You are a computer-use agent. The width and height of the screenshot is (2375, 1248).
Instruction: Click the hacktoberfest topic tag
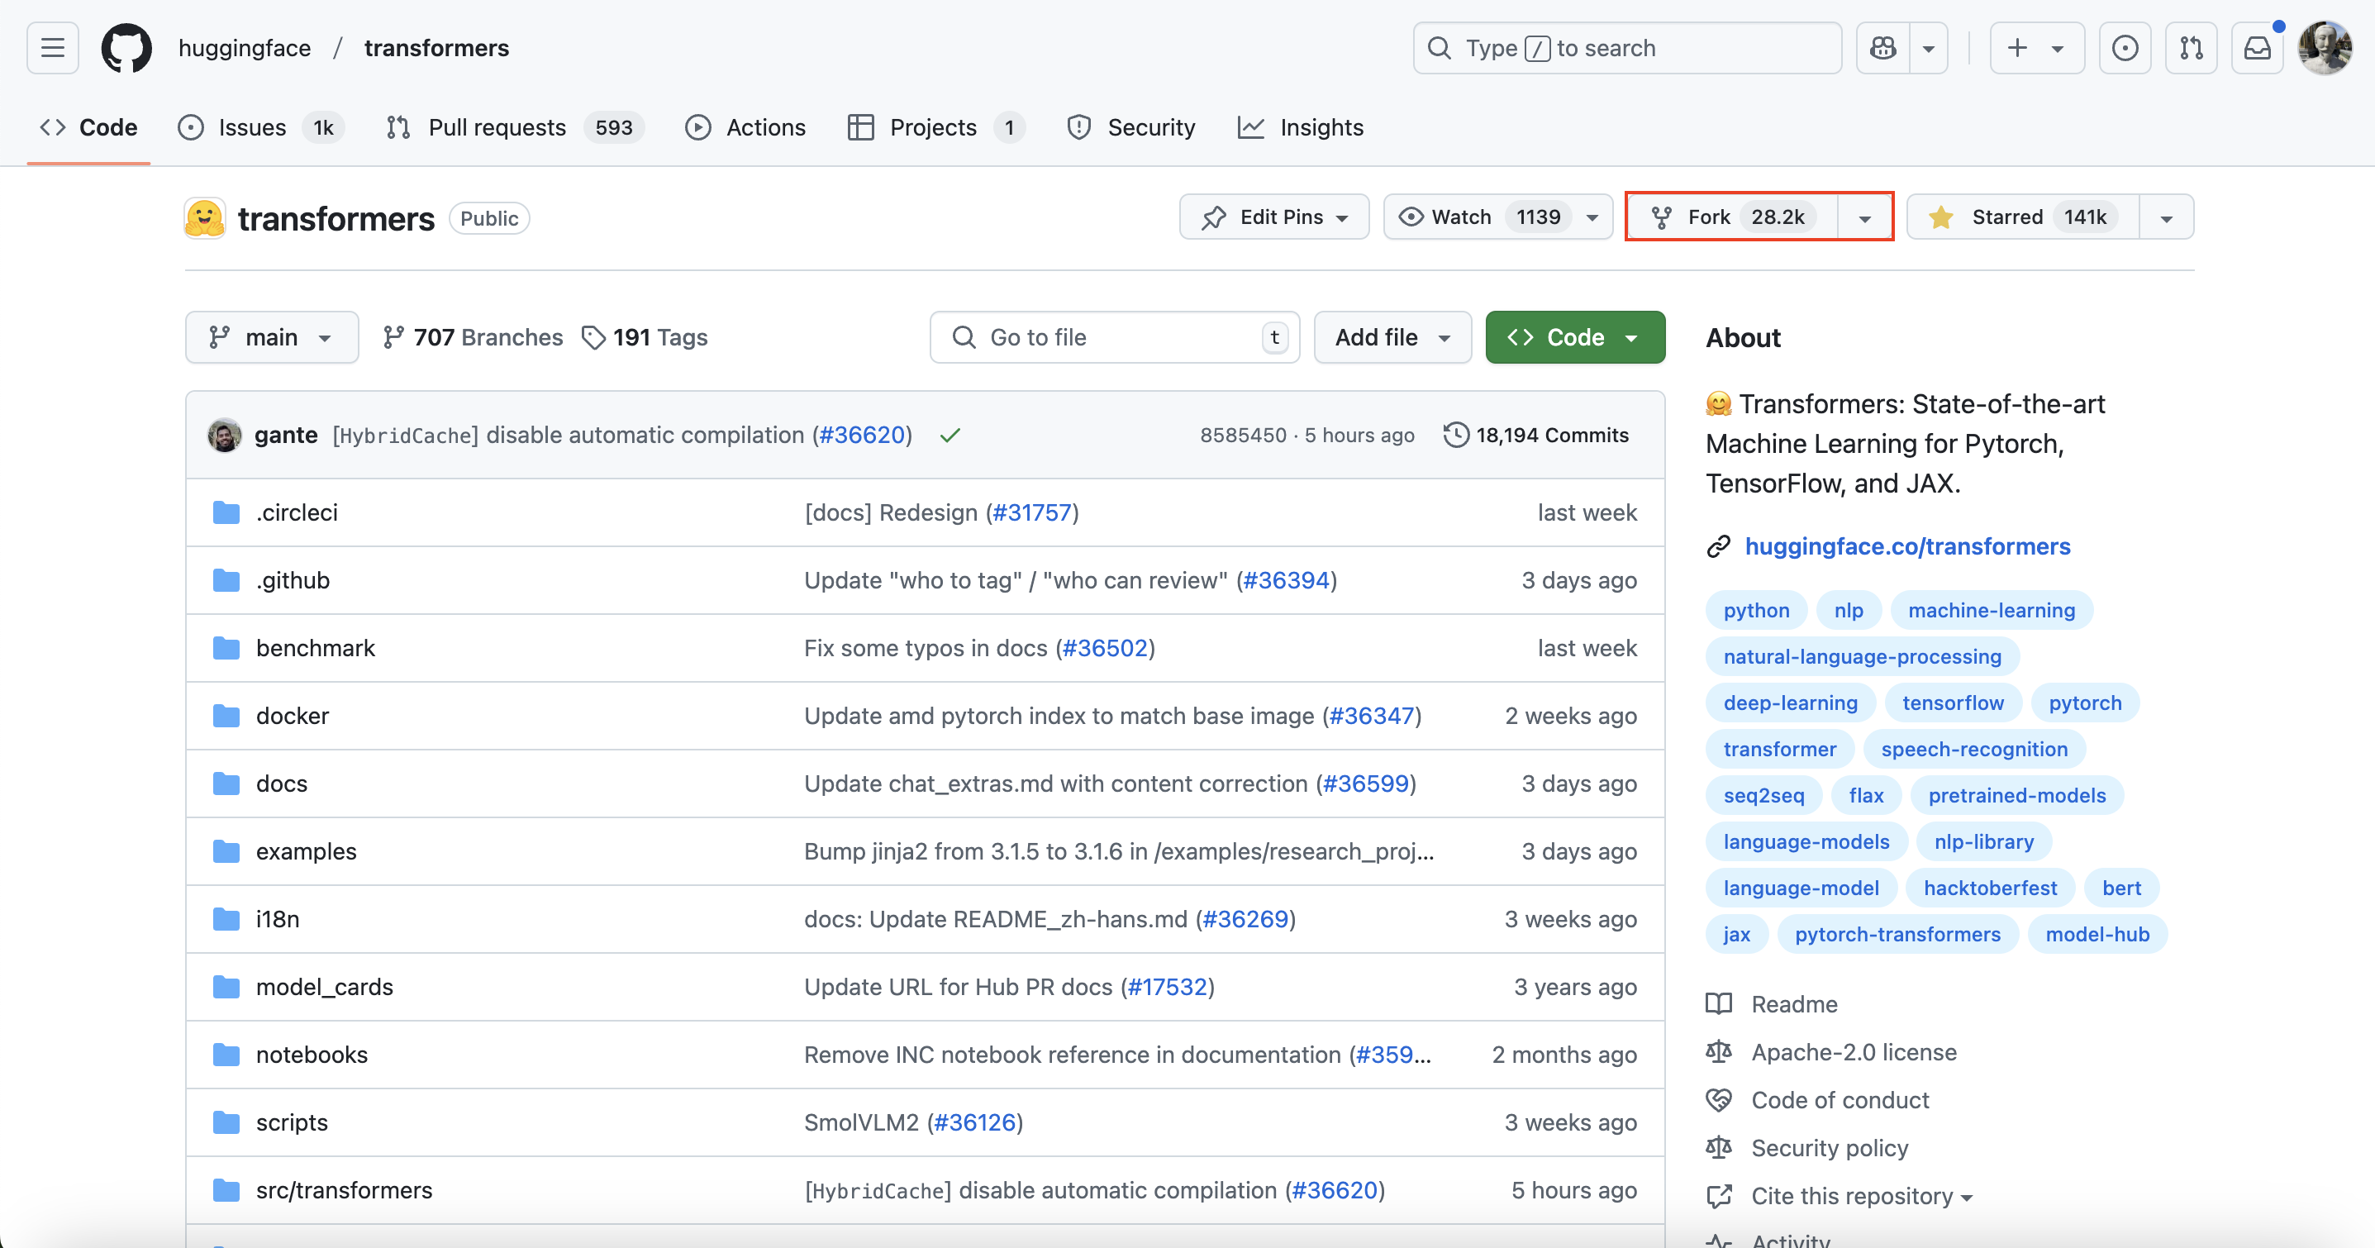(1990, 888)
